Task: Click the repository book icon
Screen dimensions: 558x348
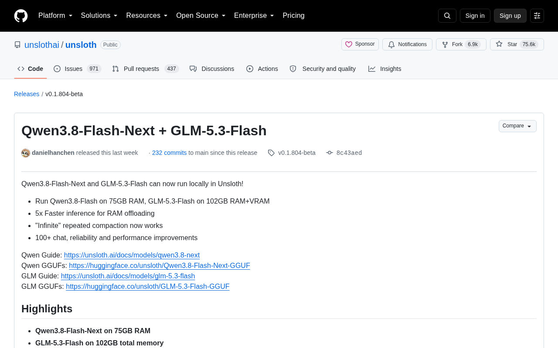Action: (x=17, y=45)
